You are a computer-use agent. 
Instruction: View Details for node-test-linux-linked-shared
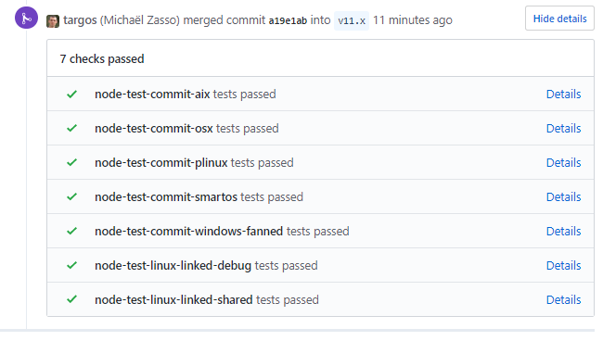point(563,299)
